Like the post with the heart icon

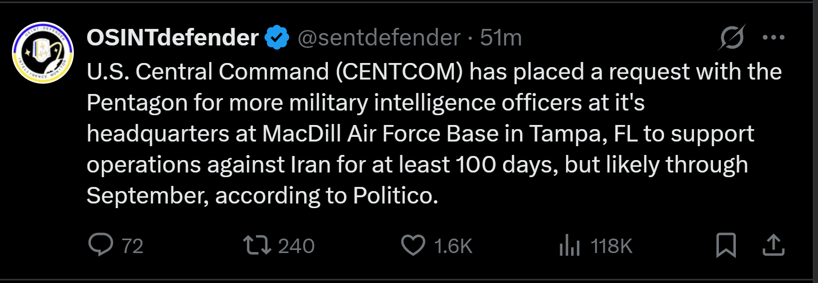pos(413,245)
